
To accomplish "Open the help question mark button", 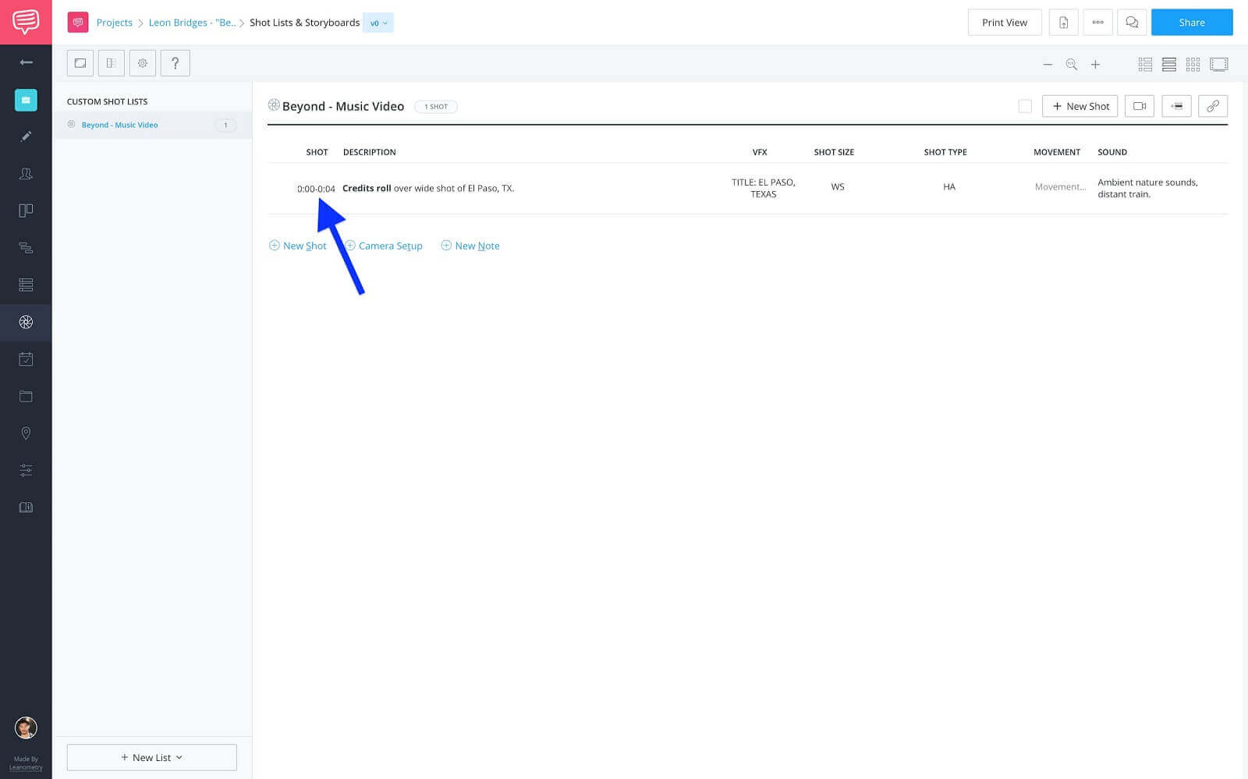I will 175,63.
